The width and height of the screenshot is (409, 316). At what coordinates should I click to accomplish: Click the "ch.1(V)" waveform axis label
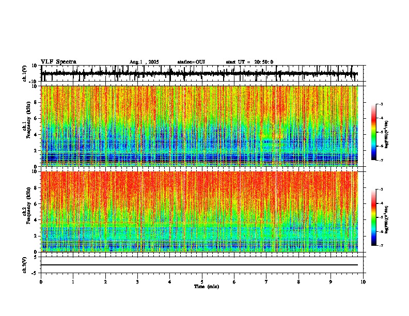25,73
